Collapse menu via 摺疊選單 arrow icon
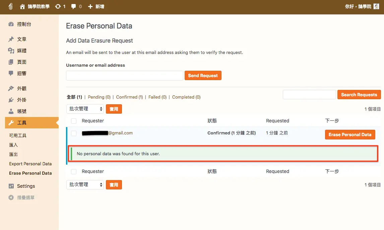The image size is (384, 230). pyautogui.click(x=11, y=197)
